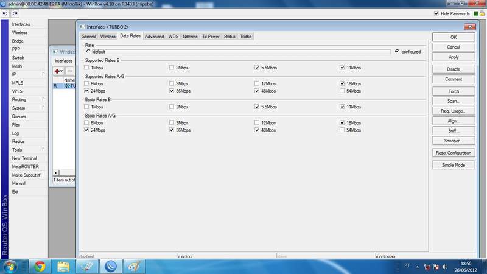Open Interfaces in the sidebar menu

[x=21, y=24]
